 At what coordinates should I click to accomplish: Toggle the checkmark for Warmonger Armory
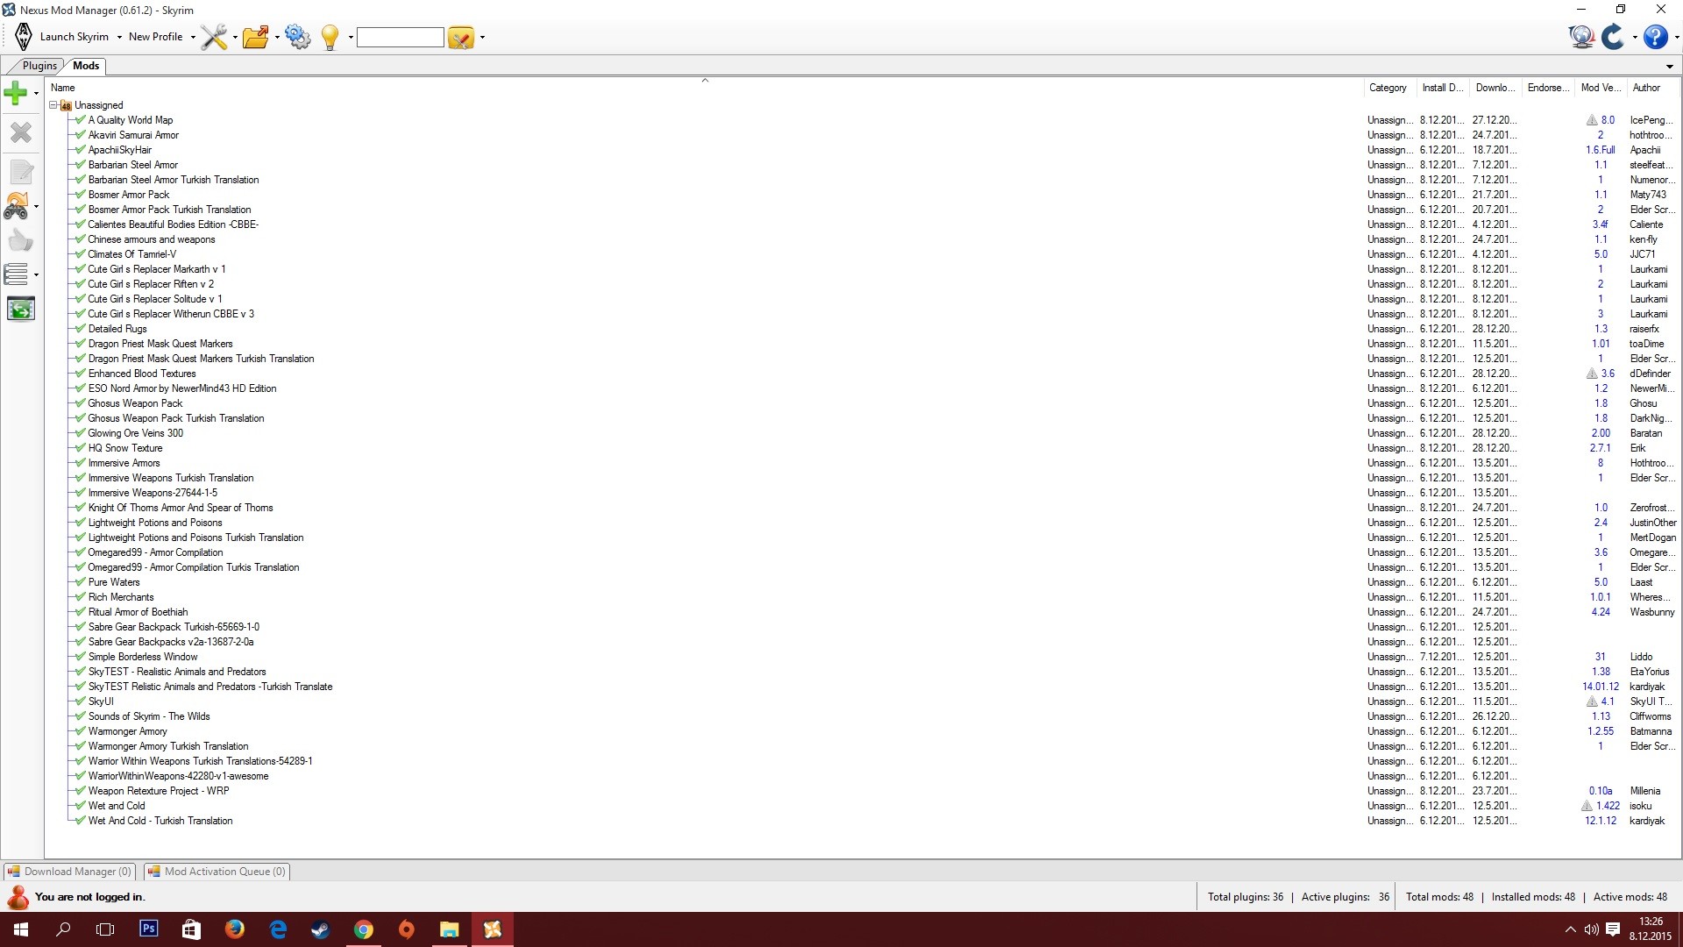tap(80, 731)
